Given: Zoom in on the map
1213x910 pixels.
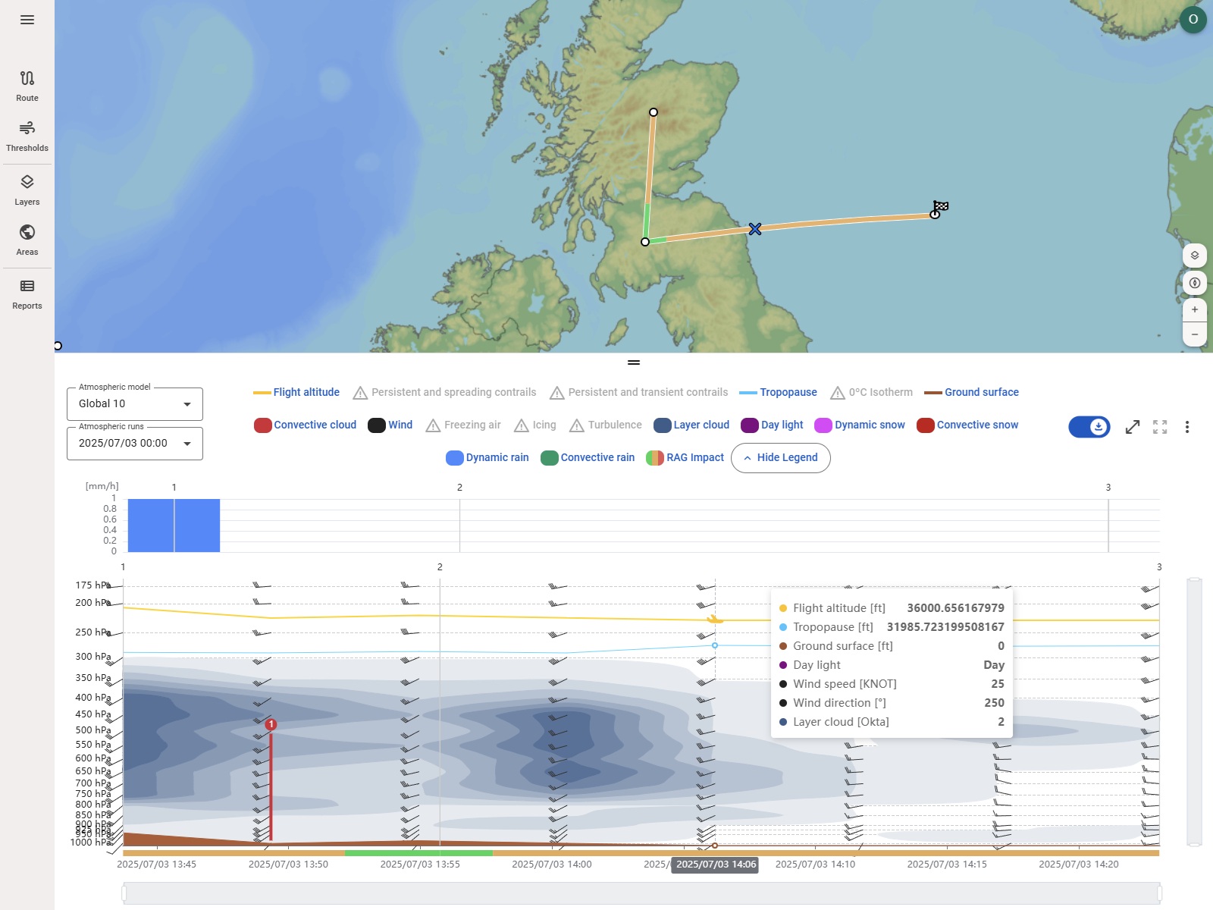Looking at the screenshot, I should coord(1195,309).
